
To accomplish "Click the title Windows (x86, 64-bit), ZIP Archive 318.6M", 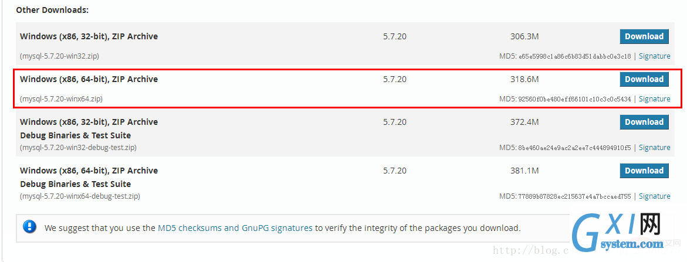I will [x=89, y=79].
